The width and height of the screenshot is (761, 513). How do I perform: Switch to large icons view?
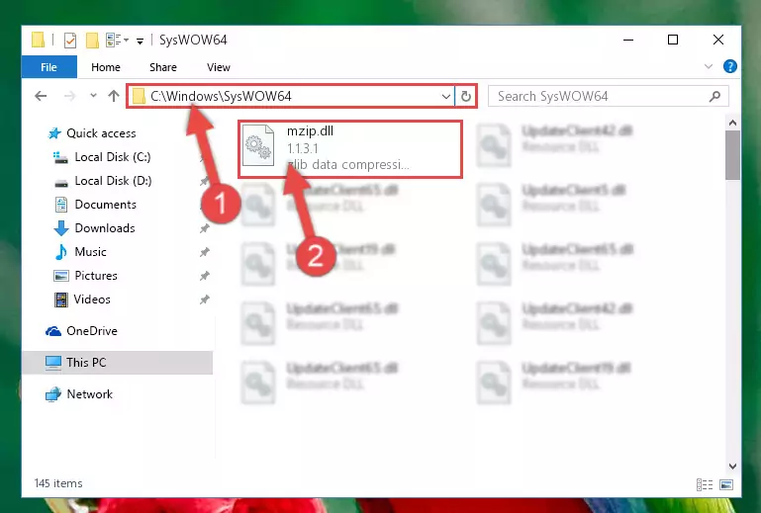click(726, 484)
